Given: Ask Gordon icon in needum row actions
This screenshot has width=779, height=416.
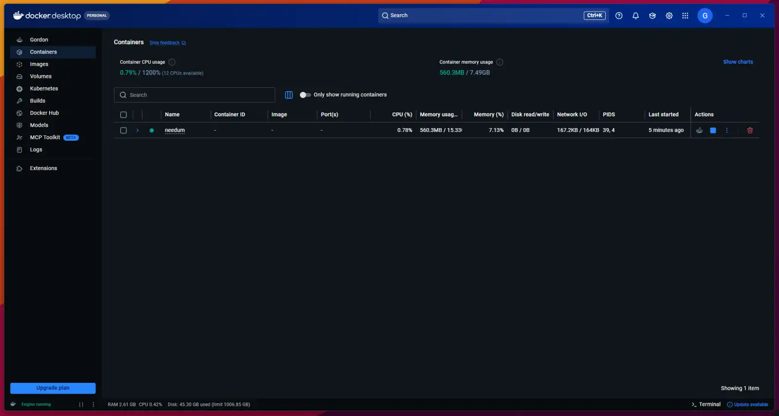Looking at the screenshot, I should point(699,131).
